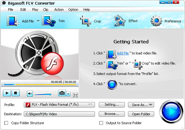Expand the Profile format dropdown
The image size is (185, 130).
90,104
